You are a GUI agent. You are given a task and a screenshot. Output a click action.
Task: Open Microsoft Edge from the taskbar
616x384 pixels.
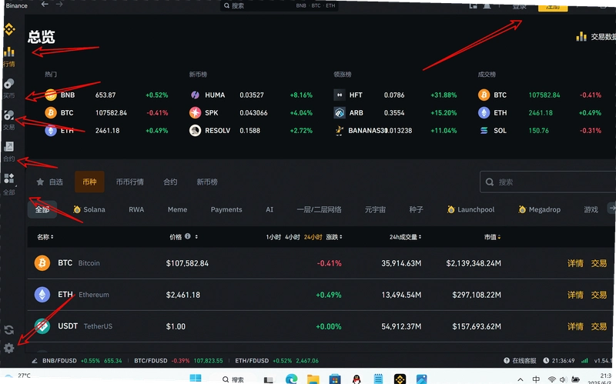pos(291,379)
